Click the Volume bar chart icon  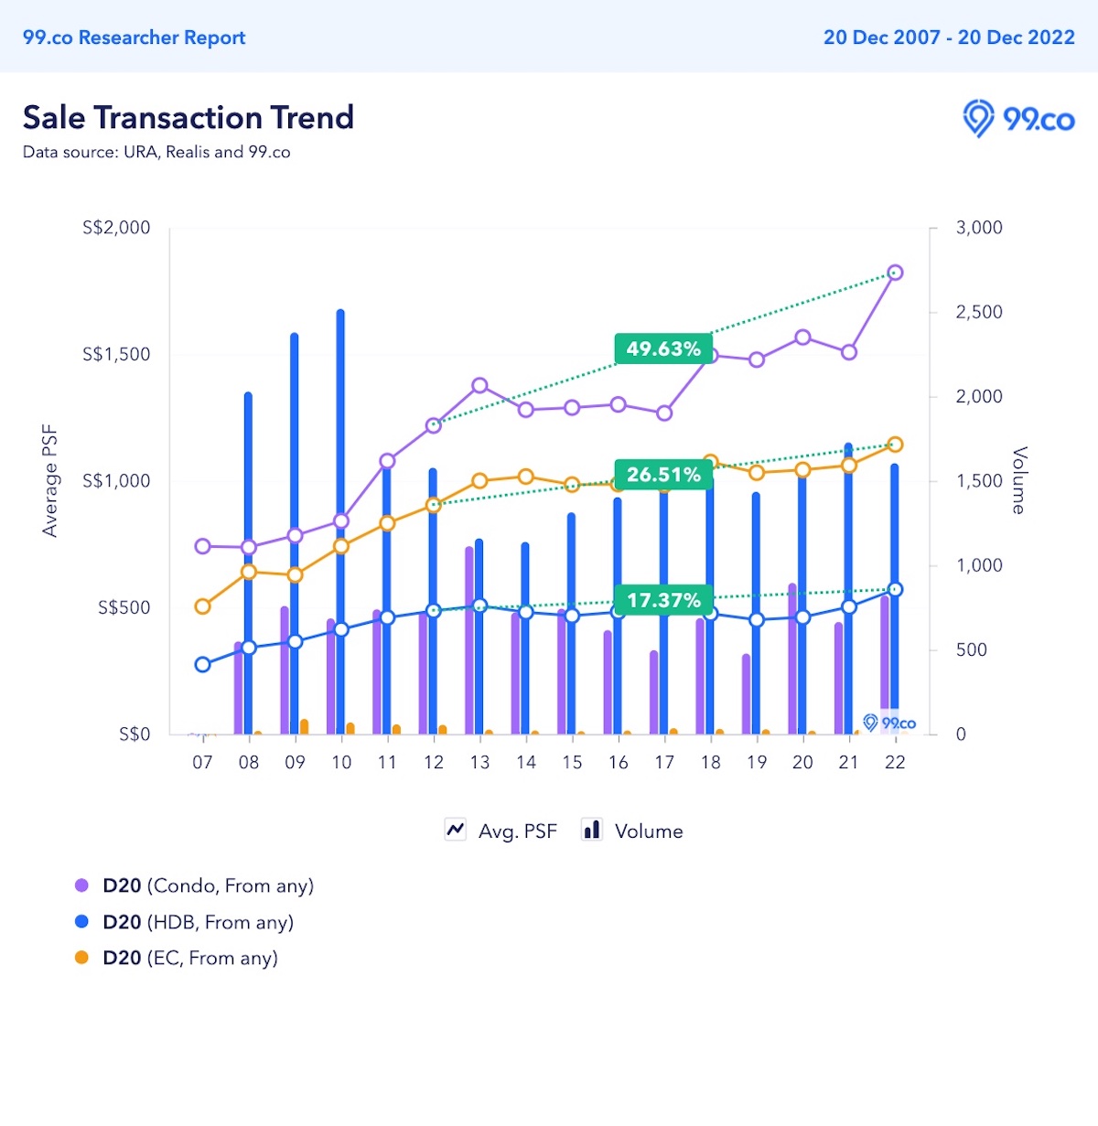[592, 830]
